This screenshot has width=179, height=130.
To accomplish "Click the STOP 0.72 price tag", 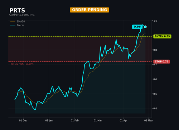I will click(161, 61).
